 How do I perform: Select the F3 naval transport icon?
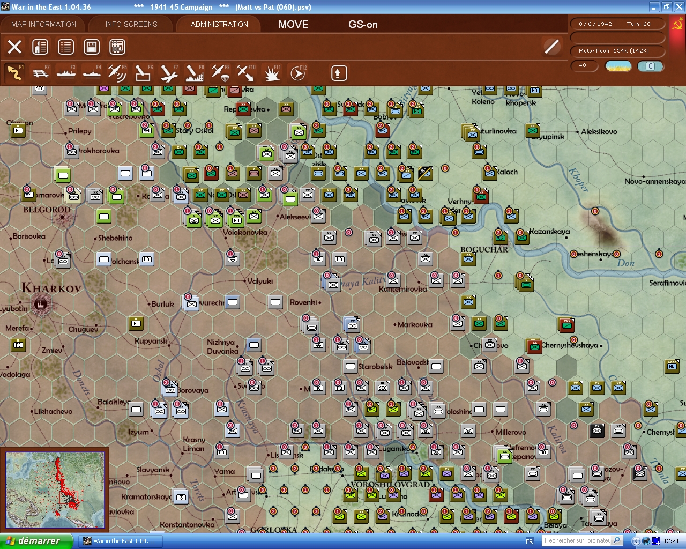pos(66,73)
